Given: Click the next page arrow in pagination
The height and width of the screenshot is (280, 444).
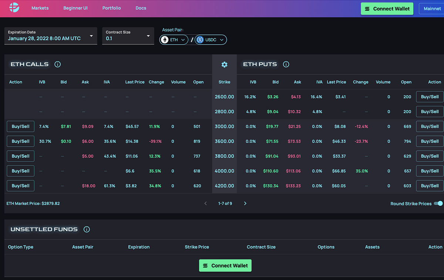Looking at the screenshot, I should [245, 203].
